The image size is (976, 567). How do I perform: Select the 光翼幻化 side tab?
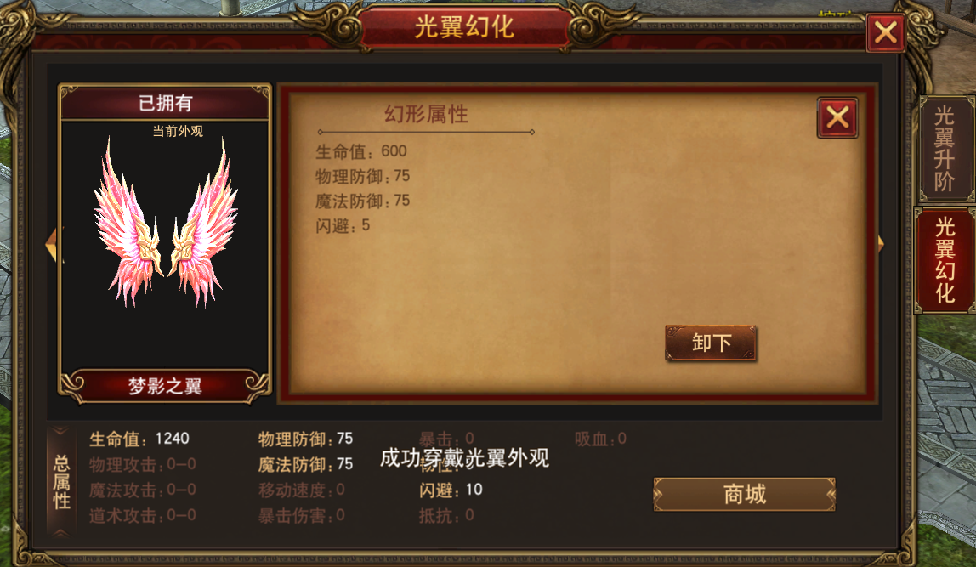(x=945, y=259)
